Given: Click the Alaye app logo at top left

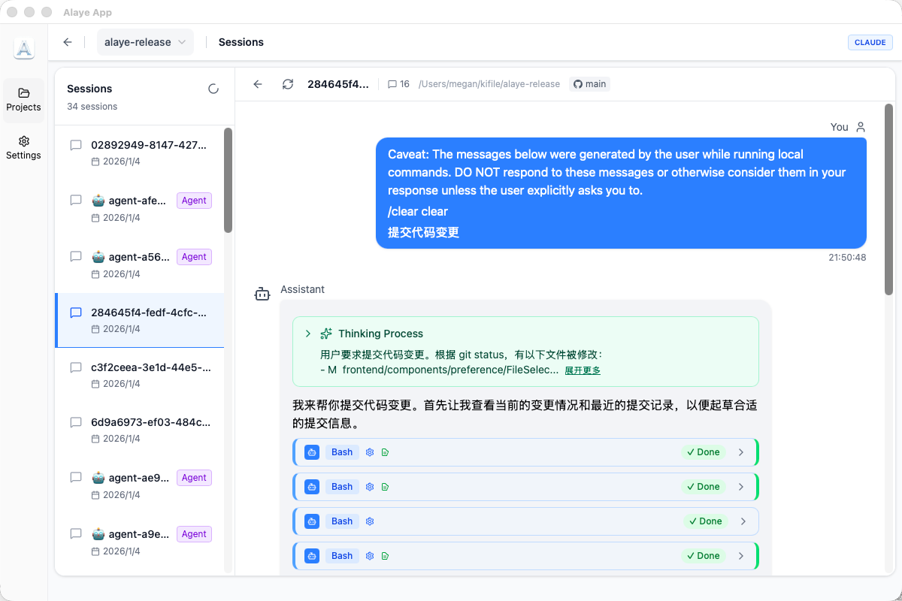Looking at the screenshot, I should click(23, 48).
